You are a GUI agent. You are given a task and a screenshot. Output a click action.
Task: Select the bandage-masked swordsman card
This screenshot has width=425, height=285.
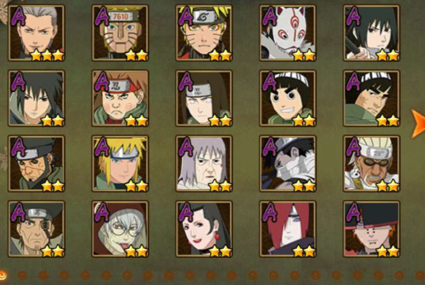click(287, 163)
